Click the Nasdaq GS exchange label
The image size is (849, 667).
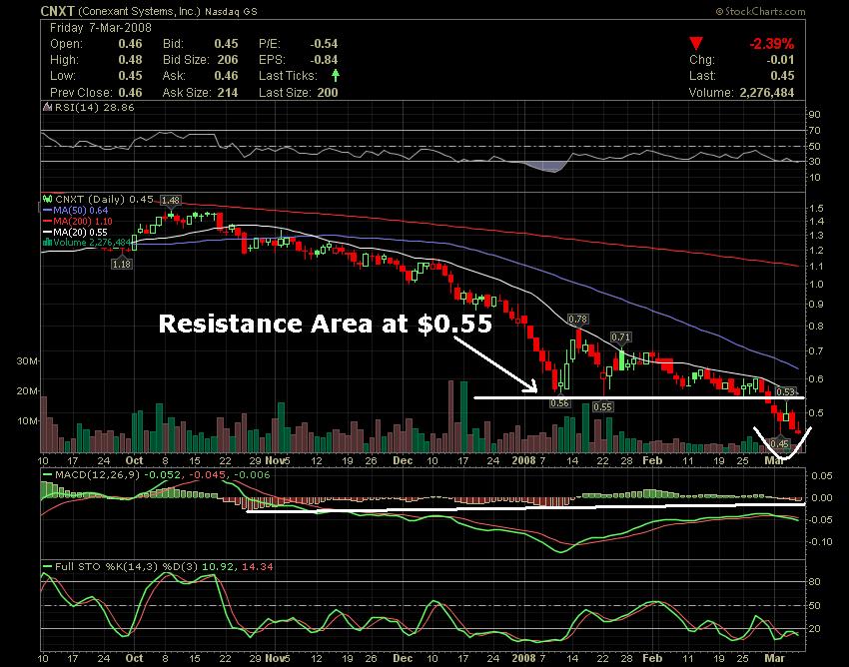click(231, 11)
